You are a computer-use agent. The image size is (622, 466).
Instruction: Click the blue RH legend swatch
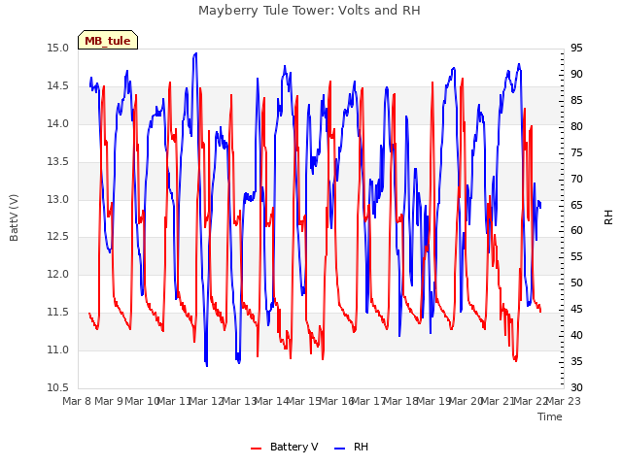click(x=340, y=449)
